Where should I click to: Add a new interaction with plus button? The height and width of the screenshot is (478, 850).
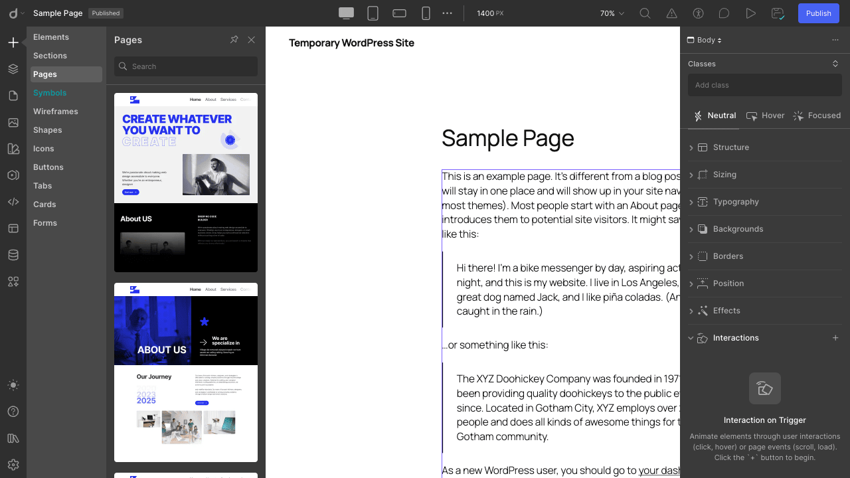(835, 338)
